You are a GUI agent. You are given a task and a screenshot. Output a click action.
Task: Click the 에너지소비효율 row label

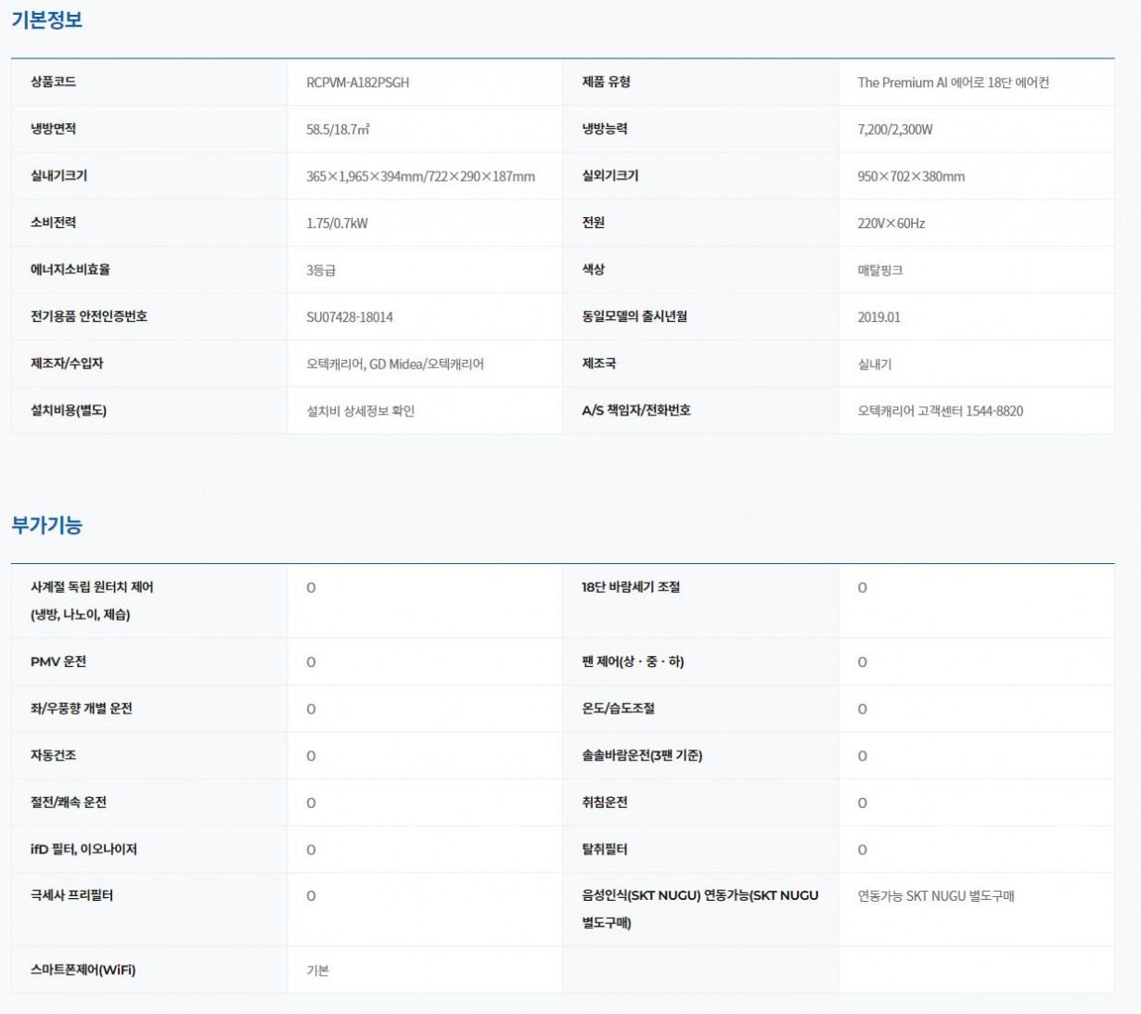coord(71,270)
